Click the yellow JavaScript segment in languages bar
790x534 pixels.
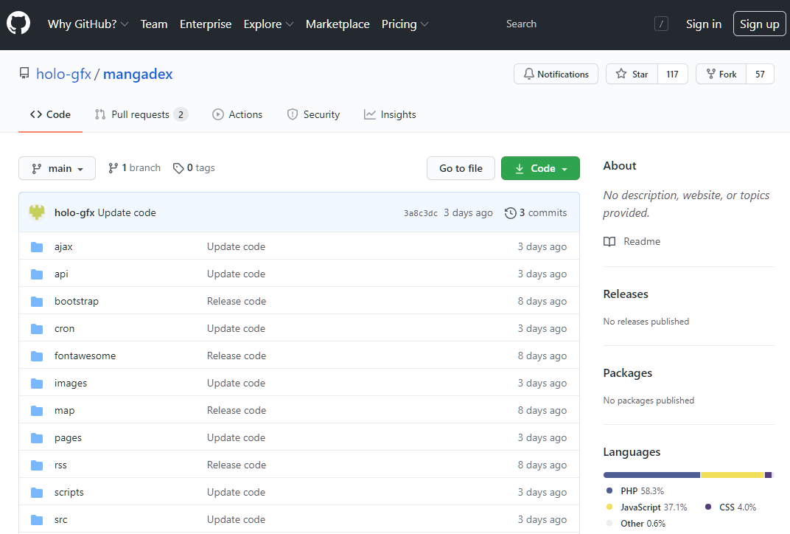point(732,475)
